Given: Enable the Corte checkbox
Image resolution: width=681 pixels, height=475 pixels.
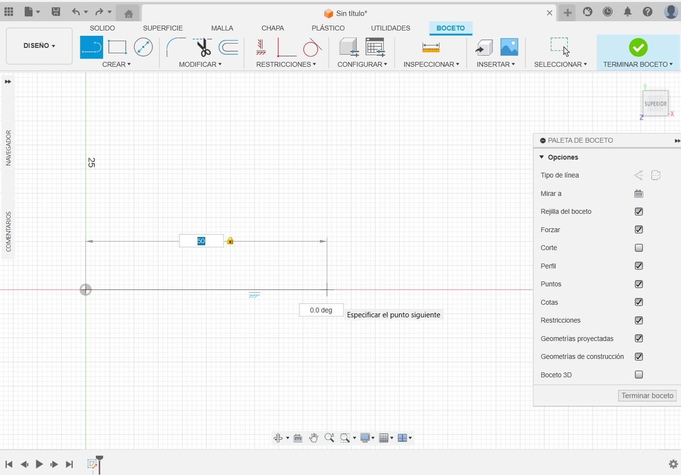Looking at the screenshot, I should pyautogui.click(x=639, y=248).
